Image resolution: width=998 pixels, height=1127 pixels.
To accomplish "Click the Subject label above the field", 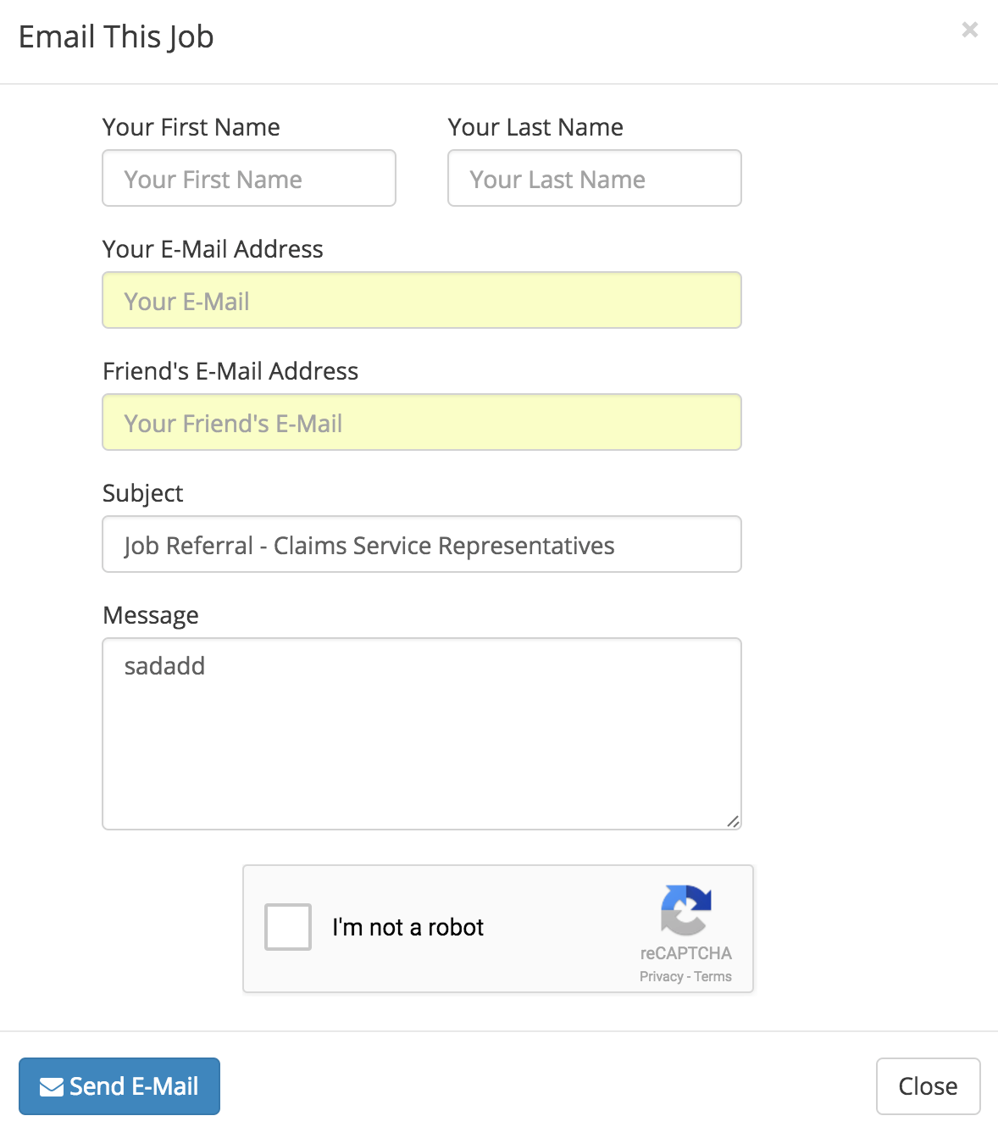I will click(x=143, y=493).
